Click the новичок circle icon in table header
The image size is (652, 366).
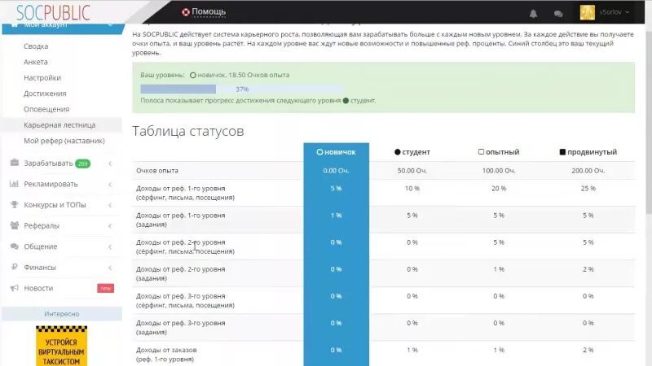click(x=319, y=152)
